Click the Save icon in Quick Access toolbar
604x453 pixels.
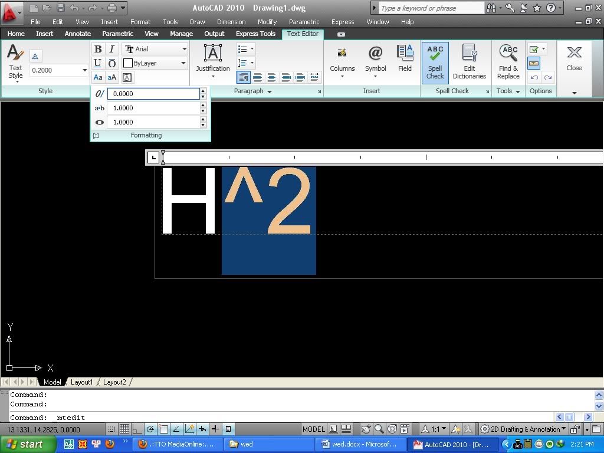61,8
